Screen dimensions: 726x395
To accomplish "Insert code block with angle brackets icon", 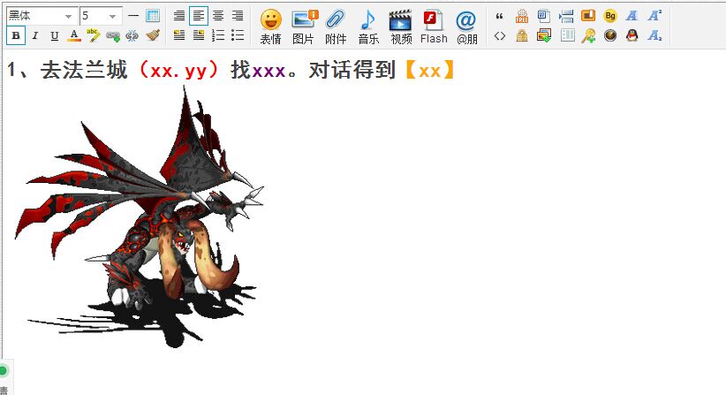I will [x=500, y=35].
